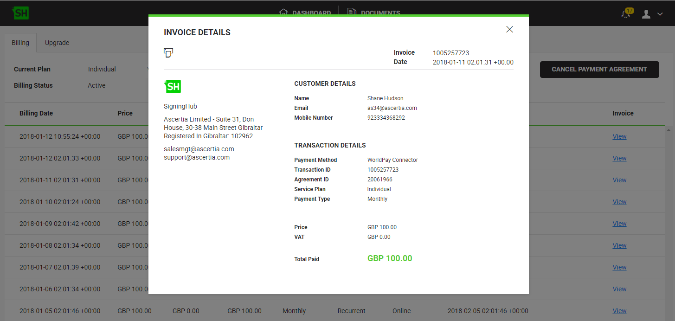Click the support@ascertia.com email address
Image resolution: width=675 pixels, height=321 pixels.
click(197, 157)
